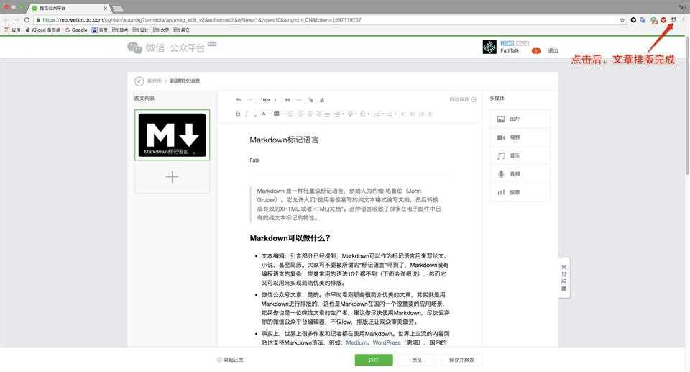Open the WordPress hyperlink in article text
The height and width of the screenshot is (372, 690).
(x=387, y=343)
